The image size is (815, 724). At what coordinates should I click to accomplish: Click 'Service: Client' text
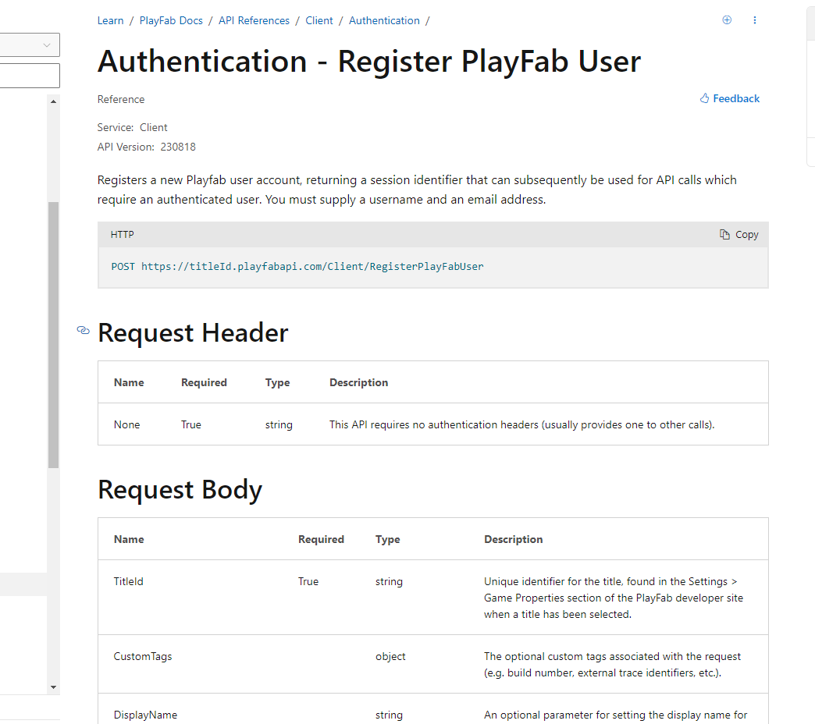point(132,128)
